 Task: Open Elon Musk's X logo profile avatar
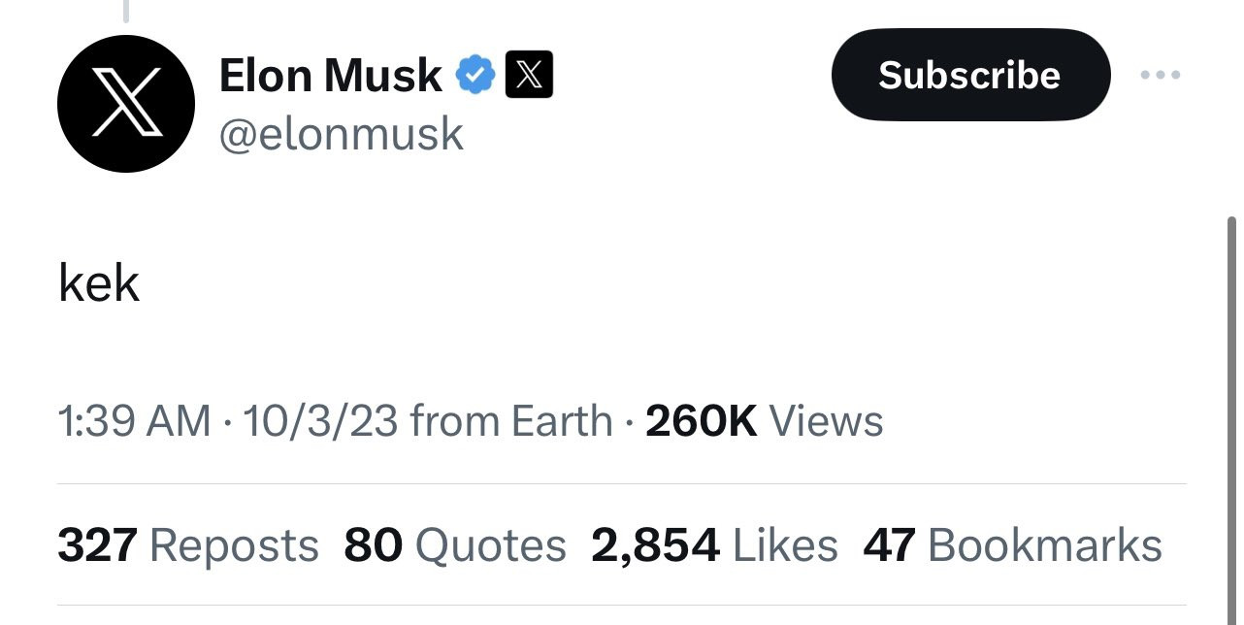tap(126, 104)
